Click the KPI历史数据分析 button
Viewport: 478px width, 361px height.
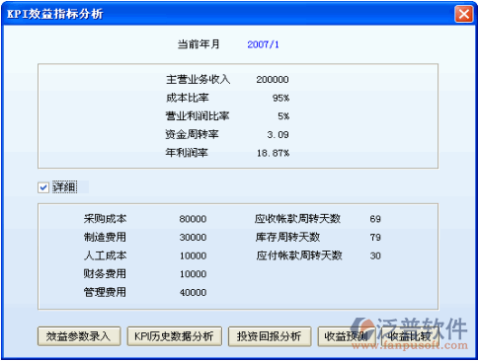(x=175, y=336)
